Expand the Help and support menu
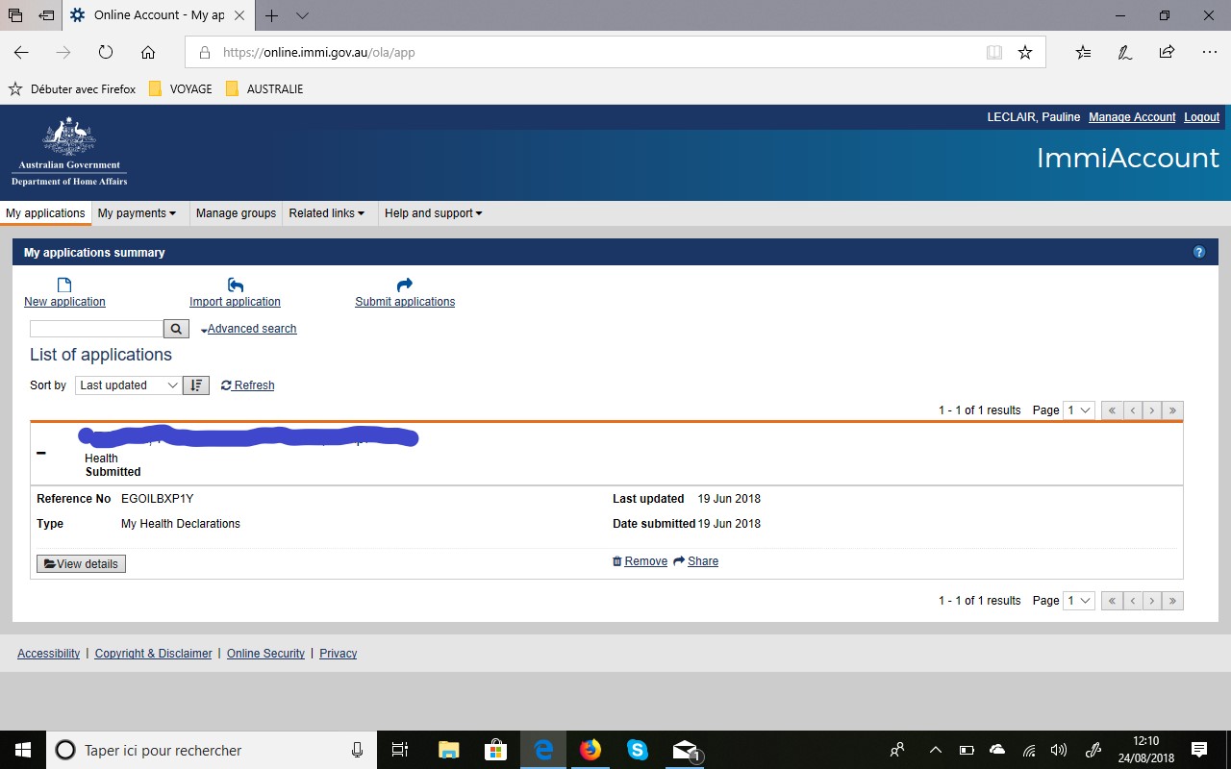 [434, 213]
